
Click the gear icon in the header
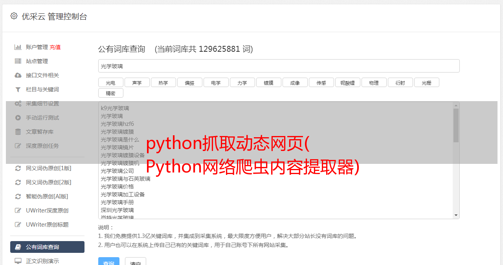point(14,16)
